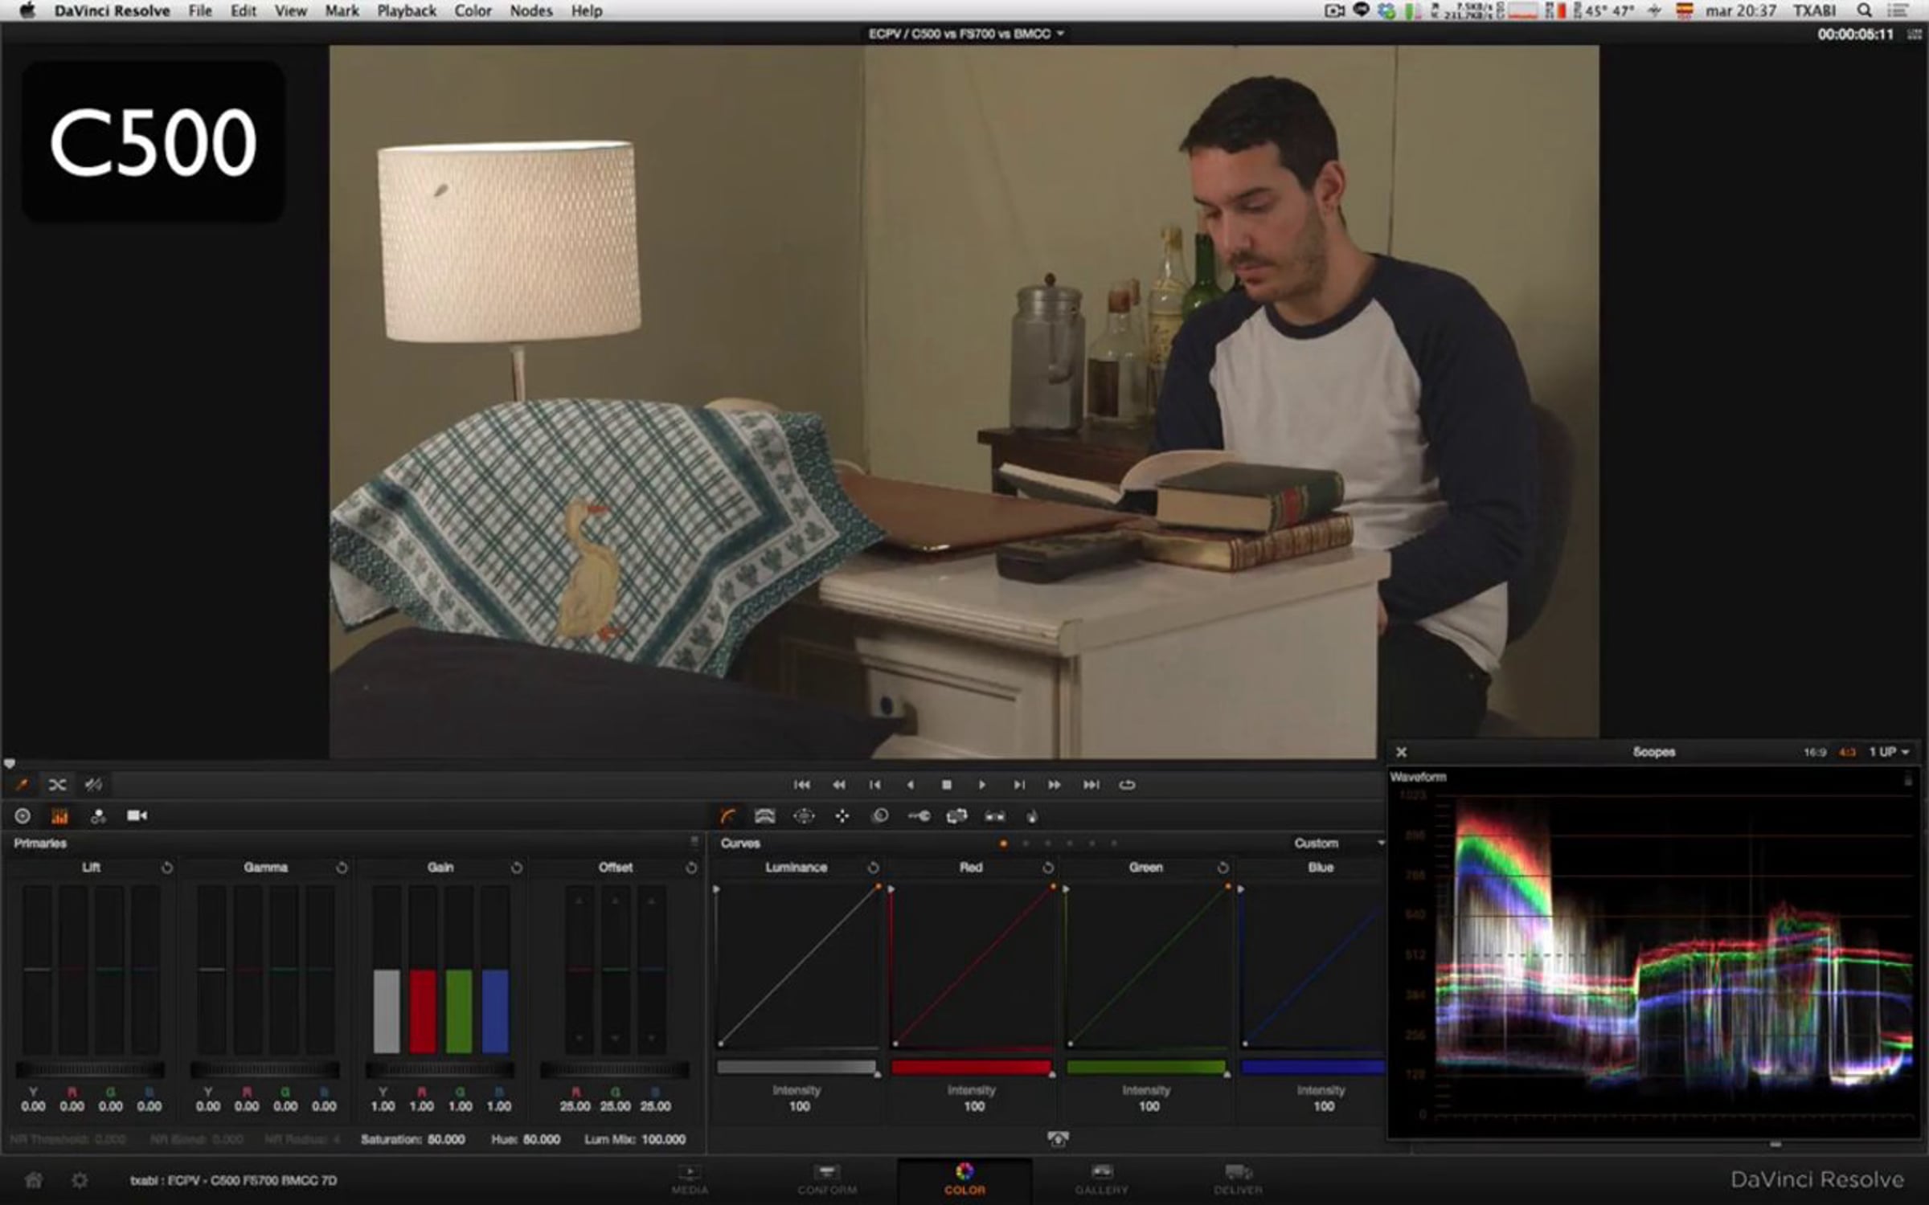The image size is (1929, 1205).
Task: Open the Key palette icon
Action: click(919, 817)
